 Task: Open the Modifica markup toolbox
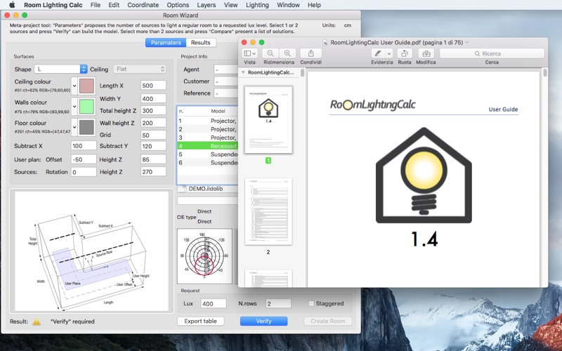[426, 53]
